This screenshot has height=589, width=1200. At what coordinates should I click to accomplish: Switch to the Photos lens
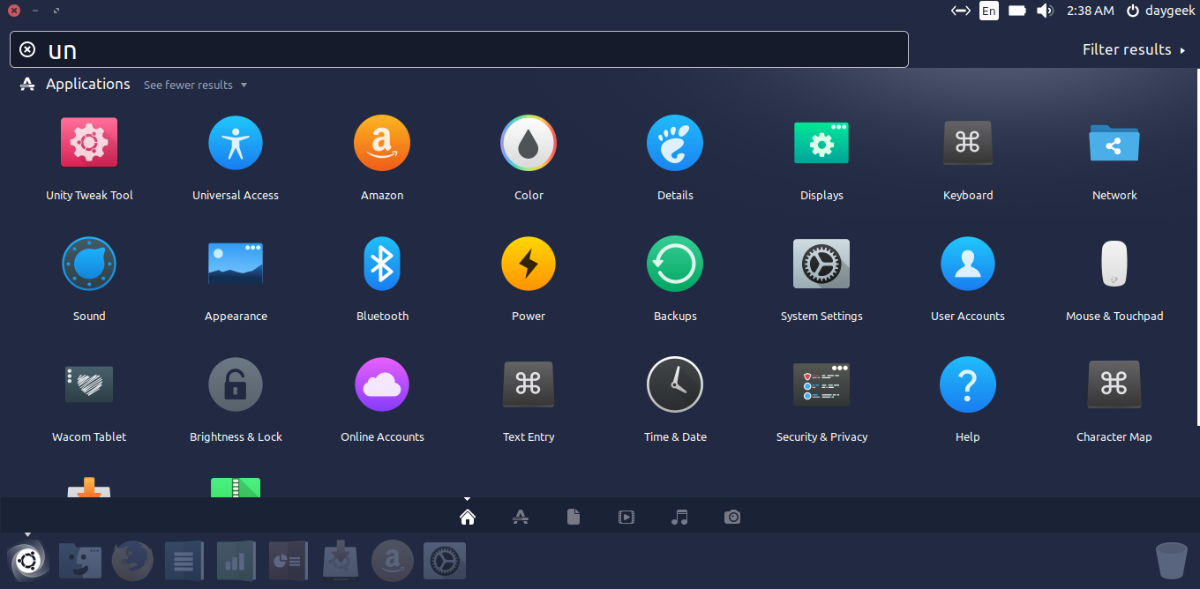732,517
